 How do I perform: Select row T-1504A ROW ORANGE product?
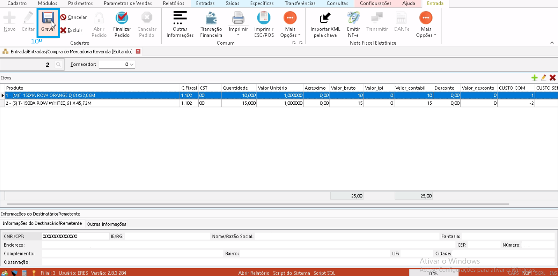279,95
